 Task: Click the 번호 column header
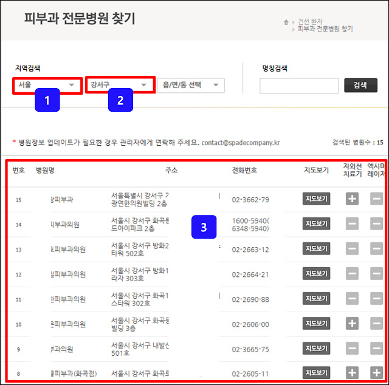click(19, 170)
